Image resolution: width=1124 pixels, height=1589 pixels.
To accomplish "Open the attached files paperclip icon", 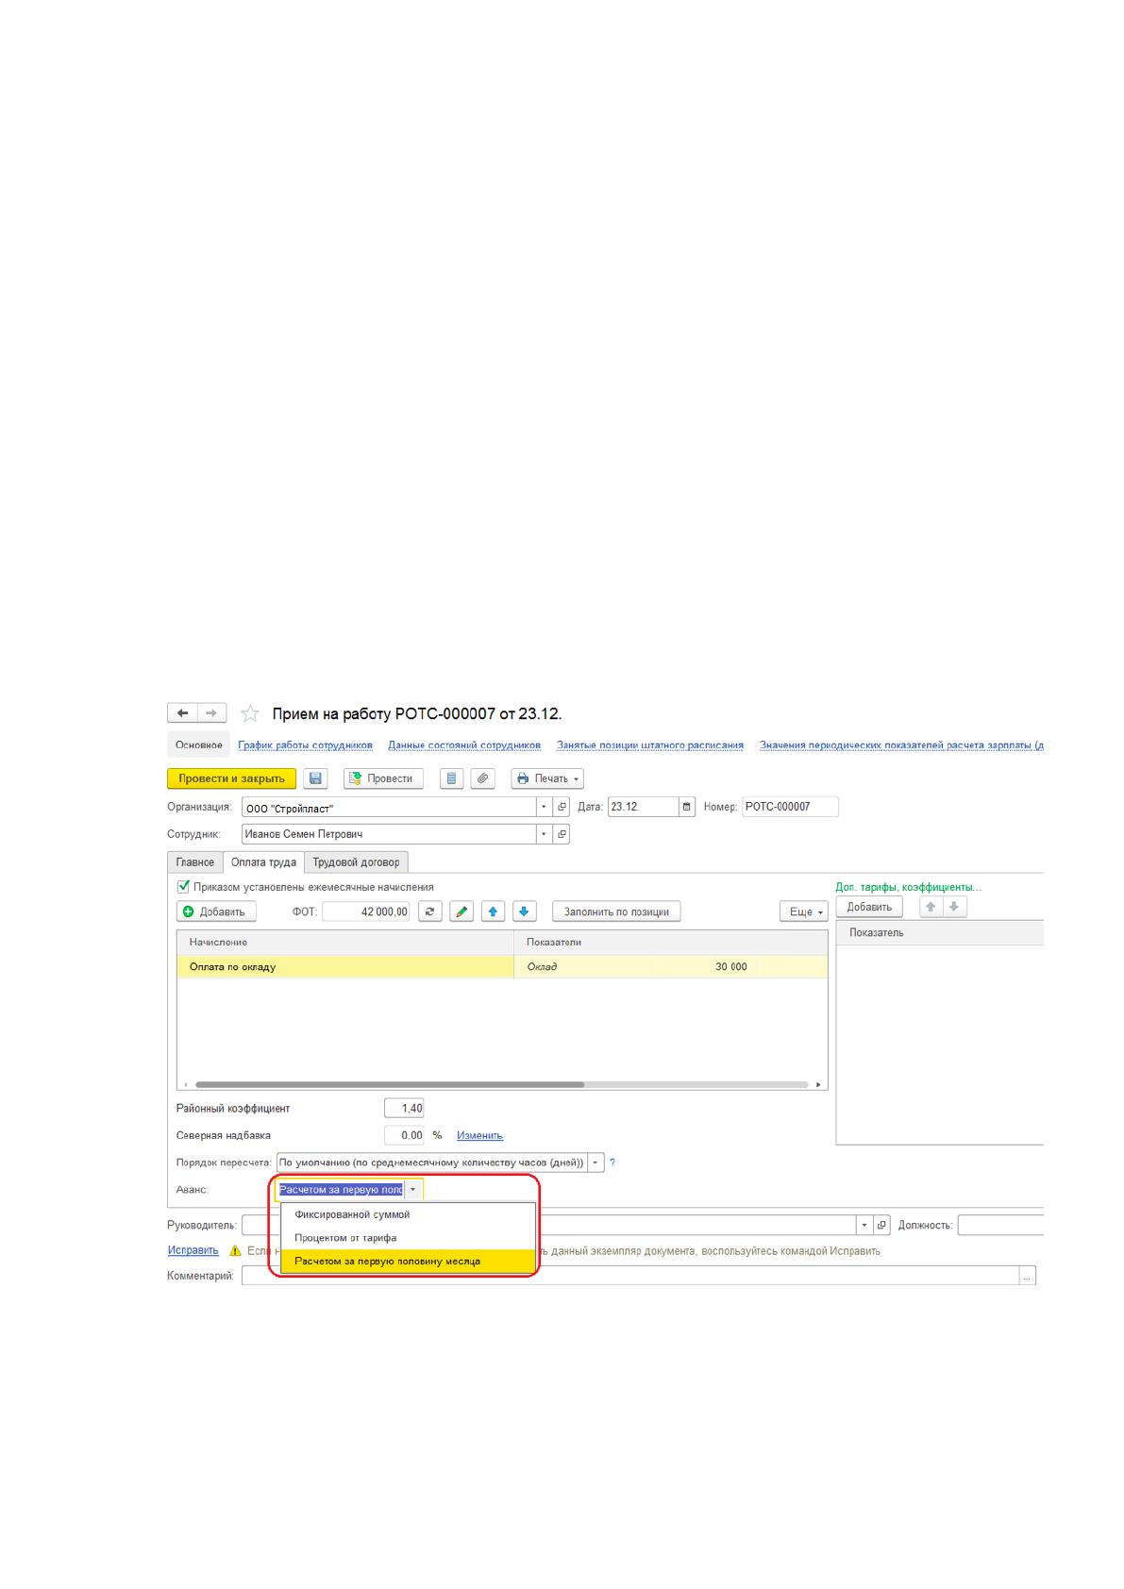I will click(x=482, y=778).
